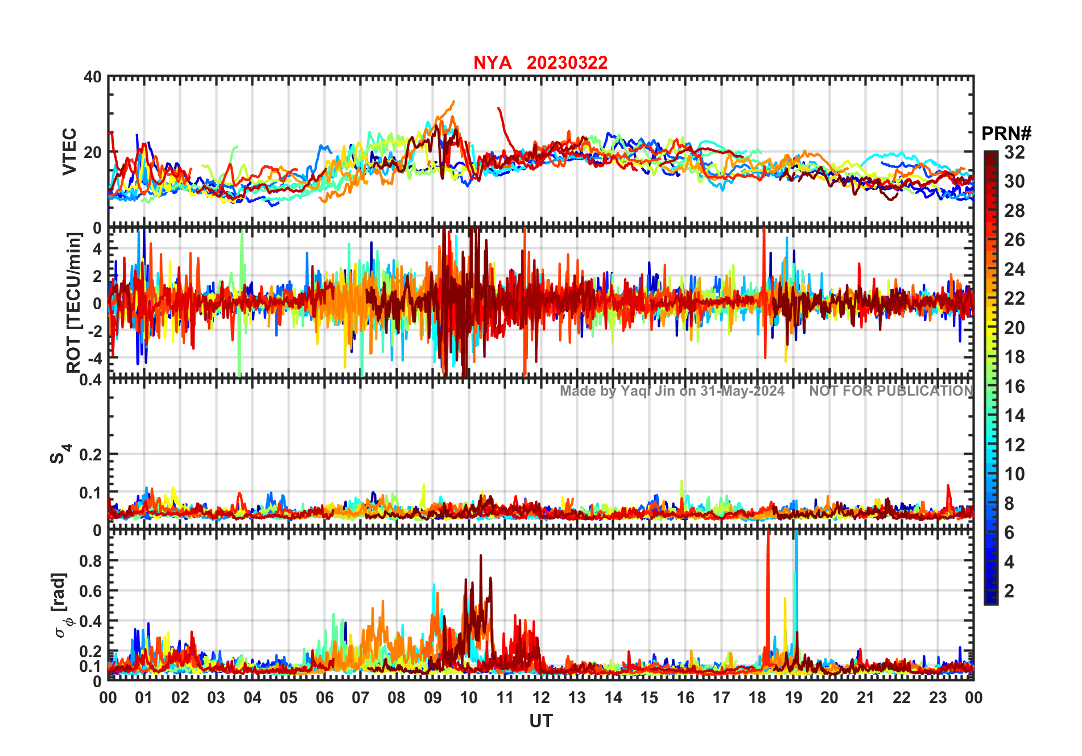Click colorbar tick label '10'

tap(1014, 473)
